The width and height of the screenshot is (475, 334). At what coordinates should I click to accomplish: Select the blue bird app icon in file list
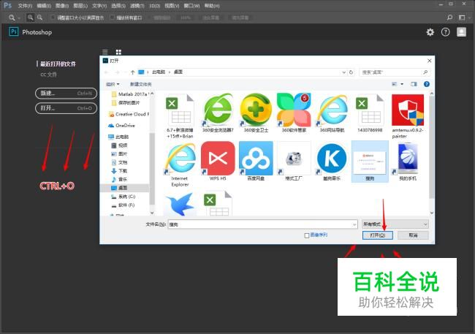[x=180, y=204]
